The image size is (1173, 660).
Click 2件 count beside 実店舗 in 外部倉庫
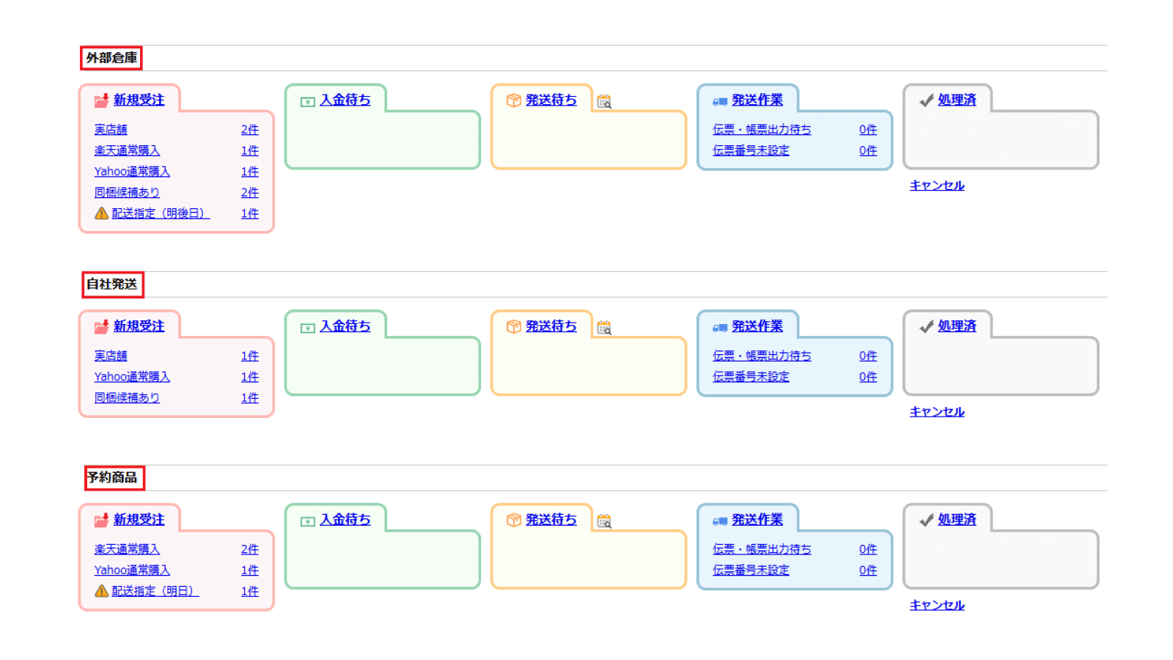[250, 130]
